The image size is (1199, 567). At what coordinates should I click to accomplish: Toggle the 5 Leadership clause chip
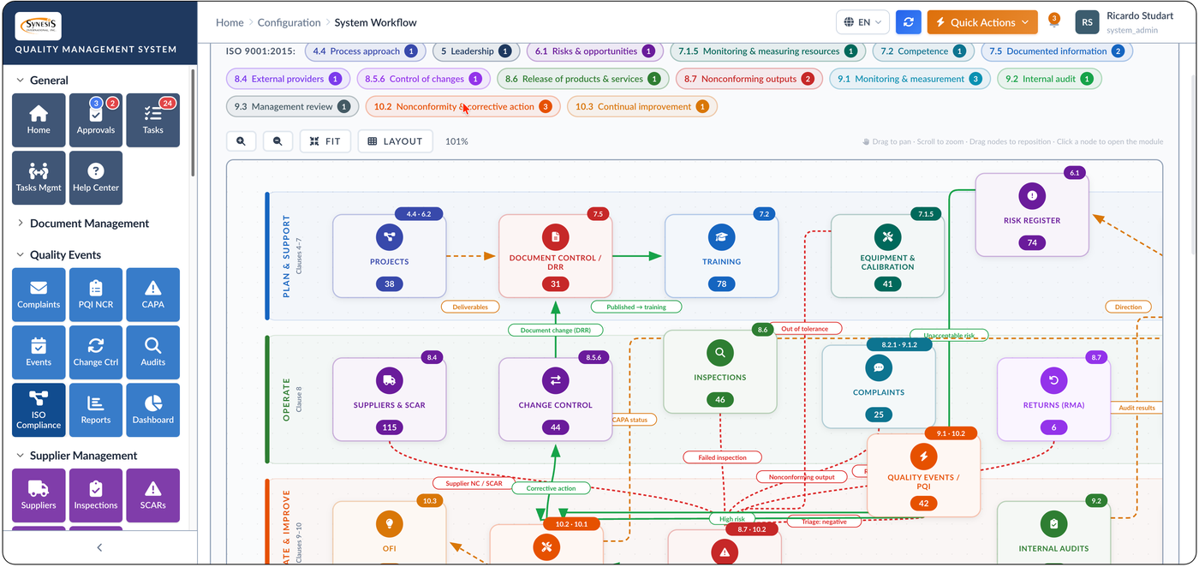click(x=475, y=51)
